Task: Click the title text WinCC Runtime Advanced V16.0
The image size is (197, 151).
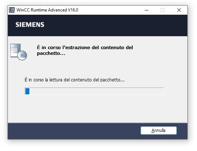Action: (47, 10)
